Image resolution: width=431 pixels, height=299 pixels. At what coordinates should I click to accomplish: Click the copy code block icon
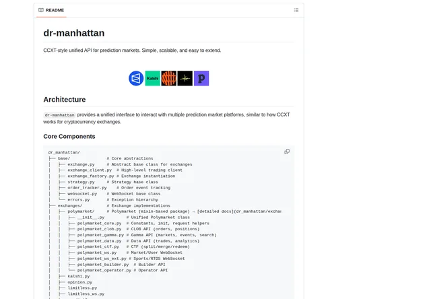coord(287,152)
